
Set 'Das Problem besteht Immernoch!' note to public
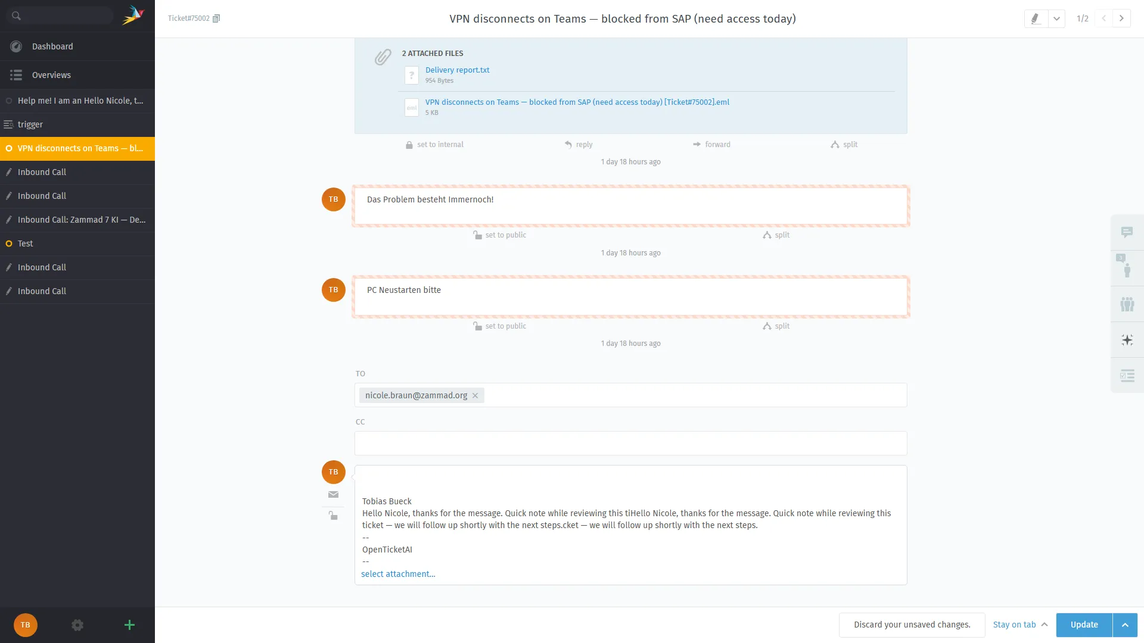click(x=499, y=235)
